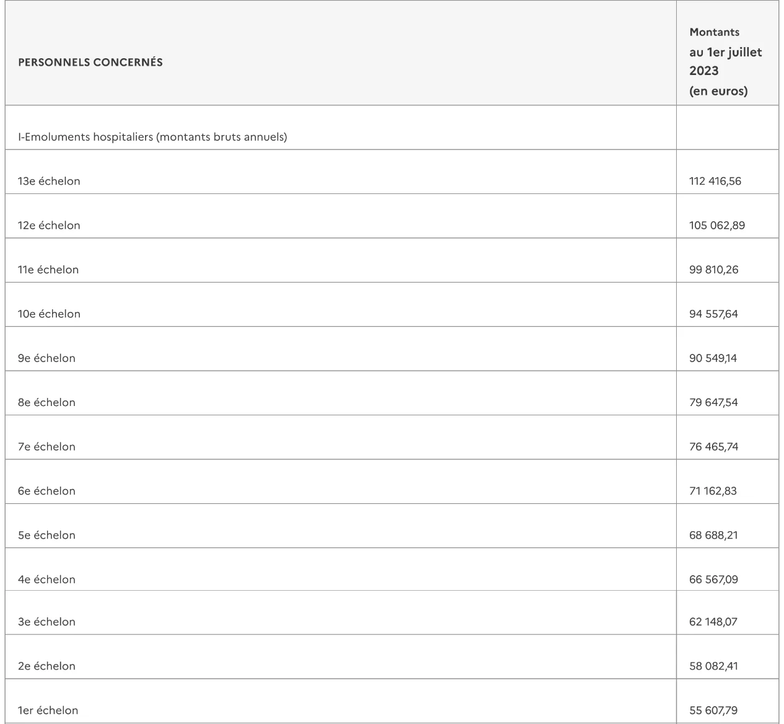Select the amount 94 557,64
This screenshot has height=724, width=784.
click(x=714, y=314)
